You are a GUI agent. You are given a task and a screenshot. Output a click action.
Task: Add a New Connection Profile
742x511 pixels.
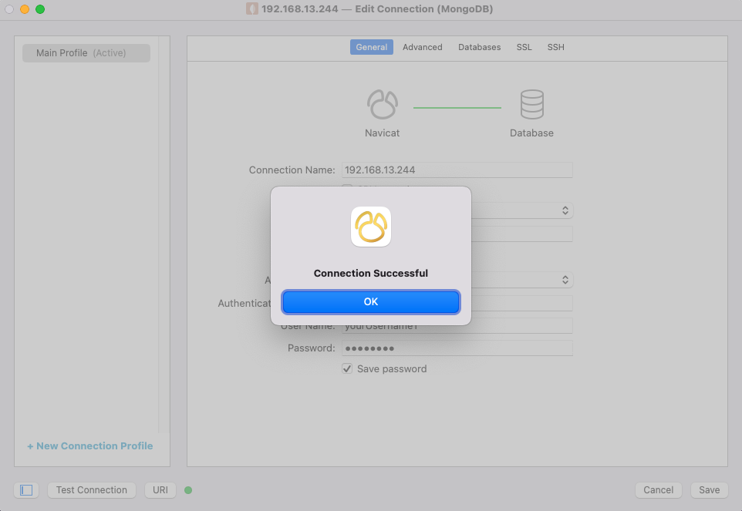click(90, 445)
